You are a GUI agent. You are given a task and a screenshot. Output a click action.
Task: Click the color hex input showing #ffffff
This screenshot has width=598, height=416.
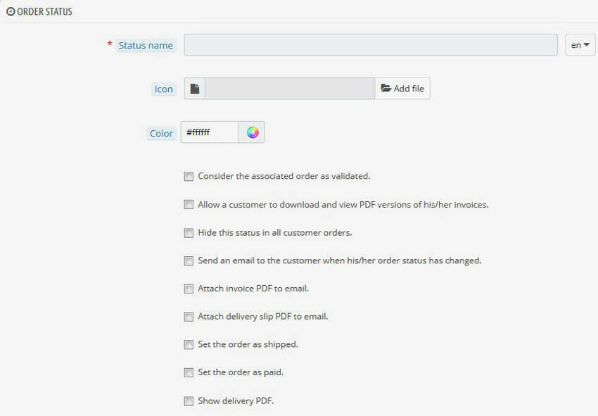209,132
